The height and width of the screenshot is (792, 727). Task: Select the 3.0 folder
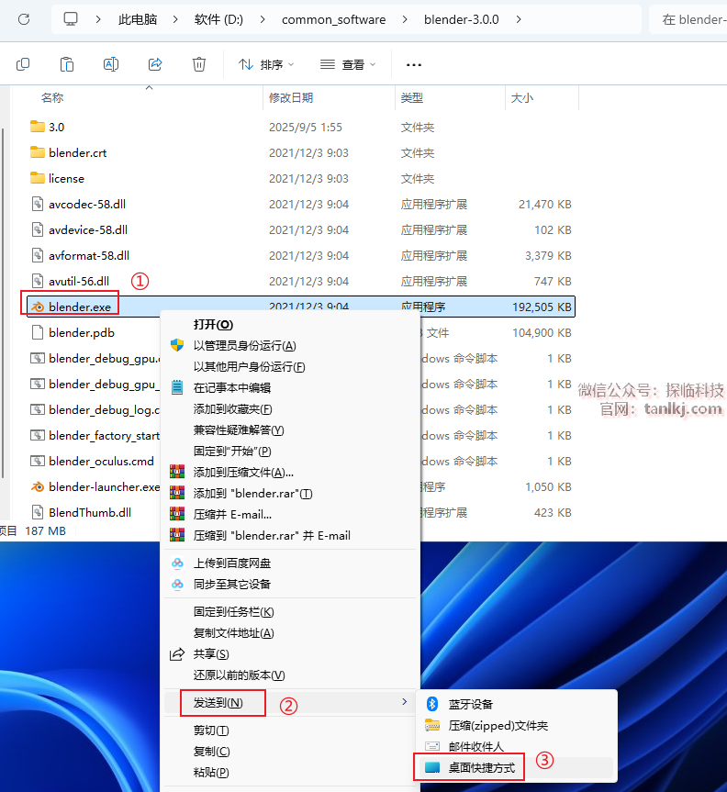click(56, 127)
